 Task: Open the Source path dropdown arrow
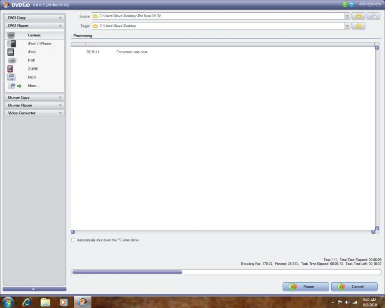347,16
